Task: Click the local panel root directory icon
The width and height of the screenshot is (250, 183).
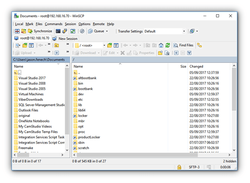Action: tap(57, 45)
